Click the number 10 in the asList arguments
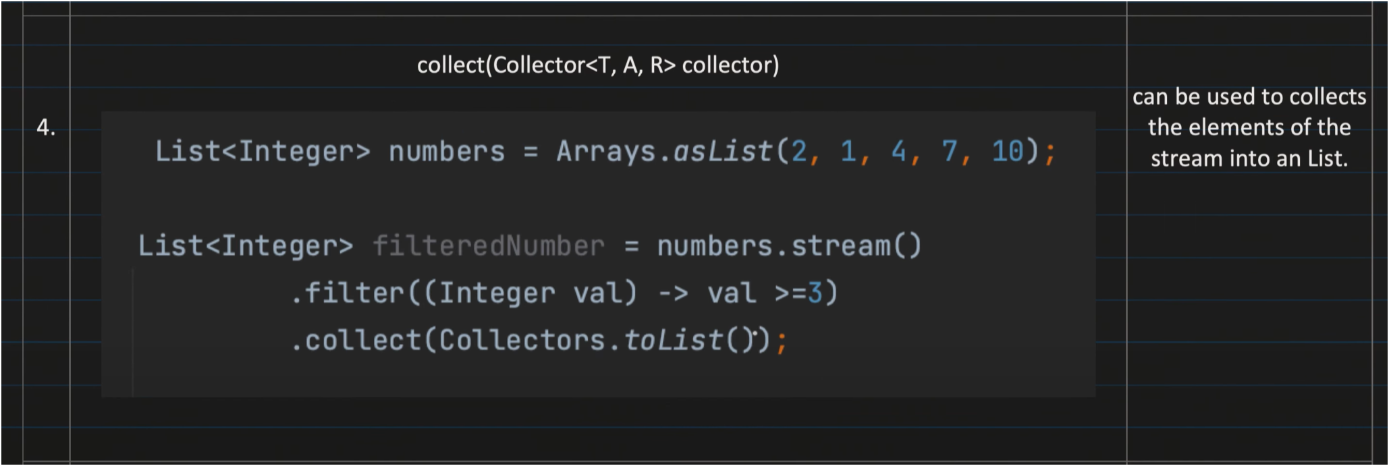 tap(1008, 152)
